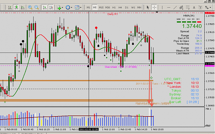The width and height of the screenshot is (215, 134).
Task: Toggle chart auto scroll
Action: coord(45,7)
